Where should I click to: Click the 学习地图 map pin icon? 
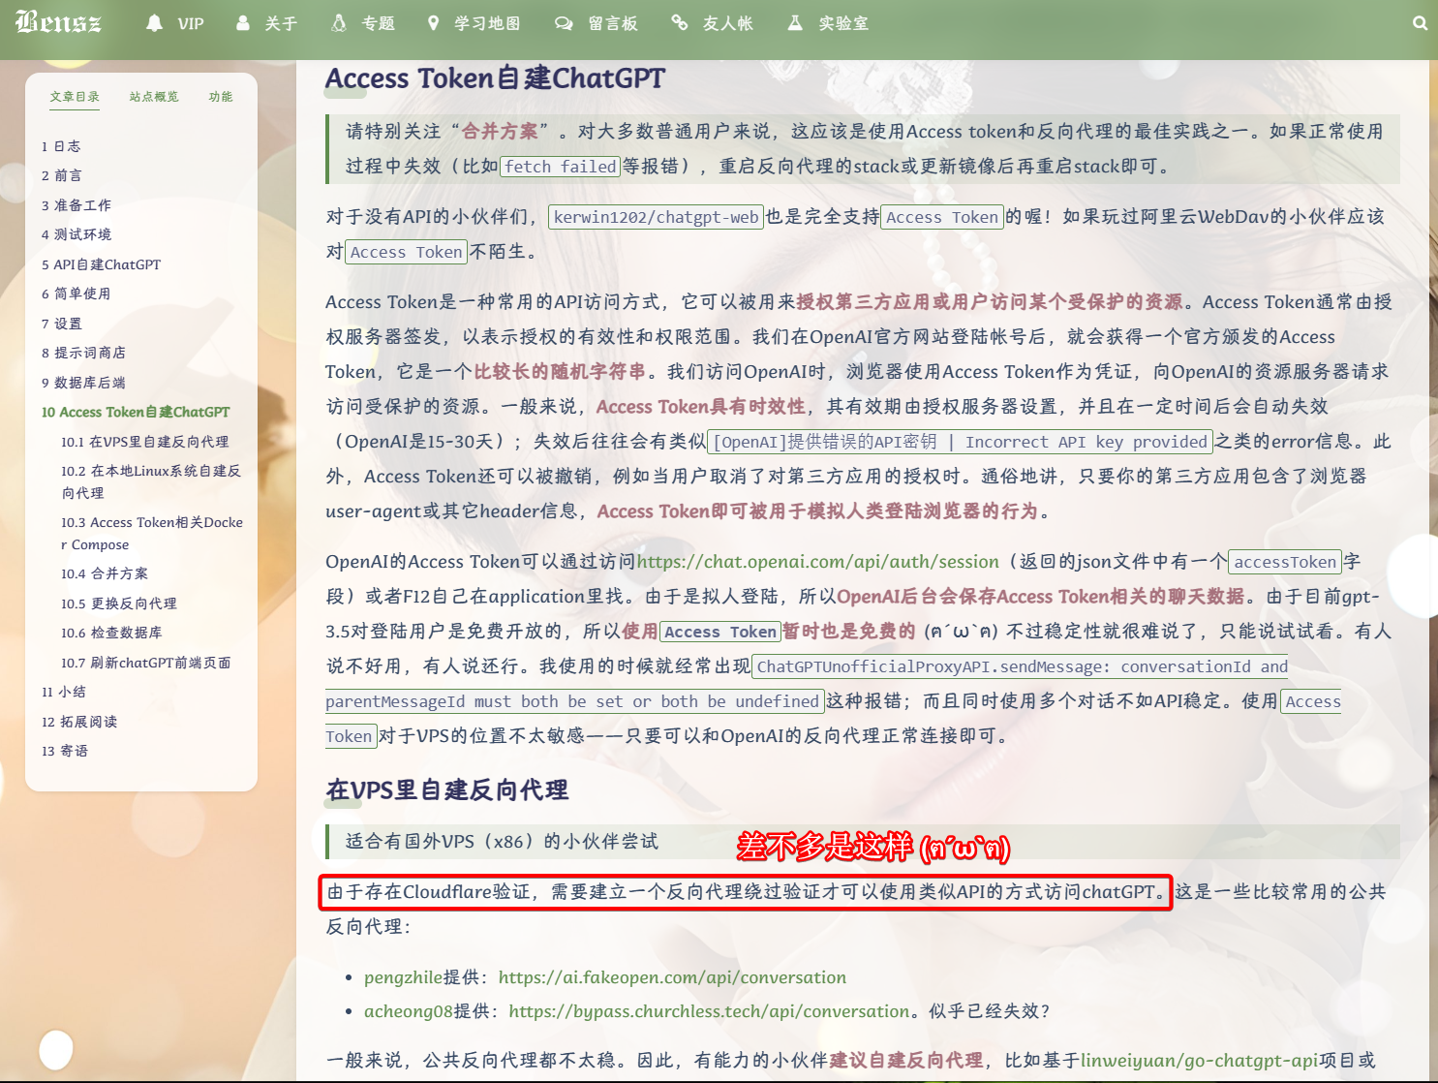433,22
